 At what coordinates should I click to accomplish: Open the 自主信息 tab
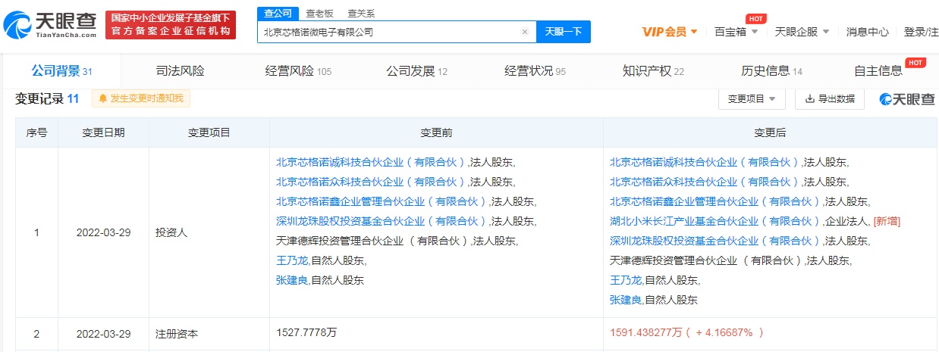(x=878, y=71)
